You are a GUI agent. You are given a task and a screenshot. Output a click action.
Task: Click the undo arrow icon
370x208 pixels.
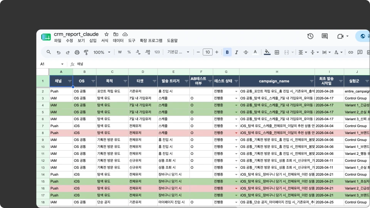tap(59, 52)
